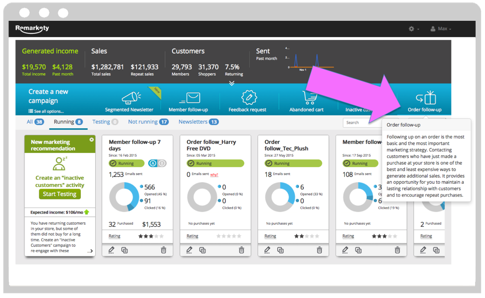The height and width of the screenshot is (298, 485).
Task: Delete the Order follow_Tec_Plush campaign
Action: [x=320, y=250]
